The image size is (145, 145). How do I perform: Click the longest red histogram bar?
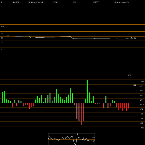coord(81,114)
